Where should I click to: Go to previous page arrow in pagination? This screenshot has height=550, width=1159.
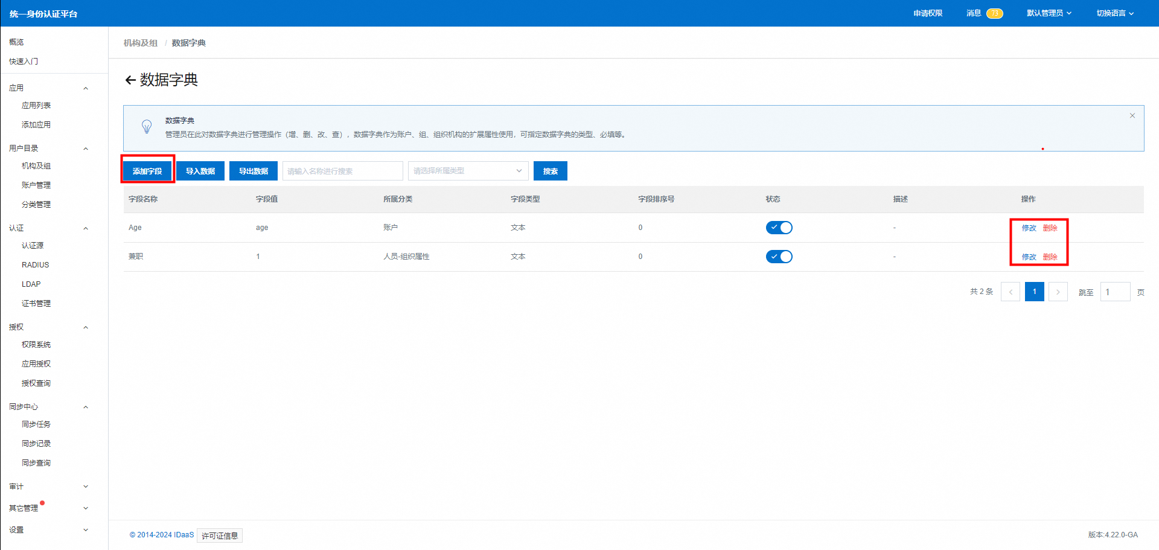pyautogui.click(x=1010, y=292)
